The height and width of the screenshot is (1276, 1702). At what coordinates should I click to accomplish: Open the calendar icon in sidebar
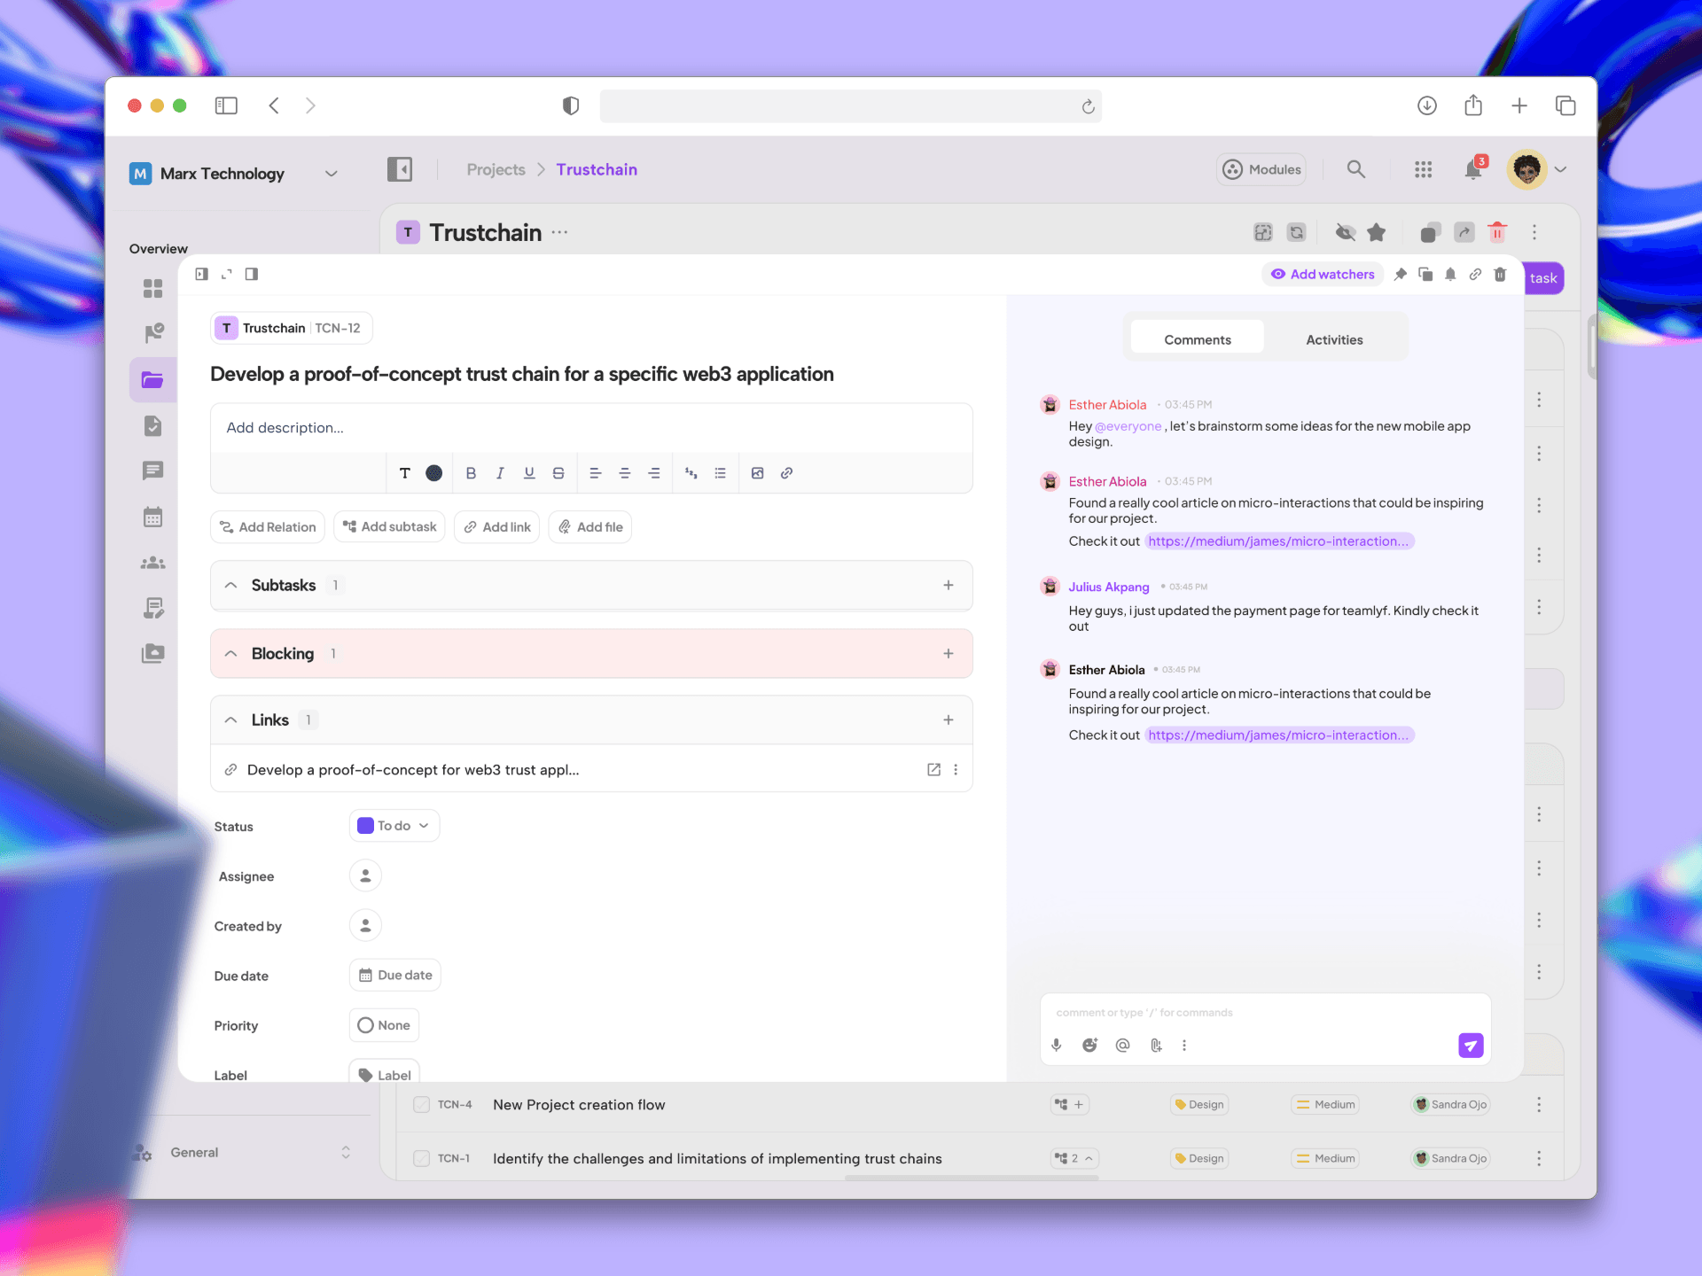[x=152, y=517]
